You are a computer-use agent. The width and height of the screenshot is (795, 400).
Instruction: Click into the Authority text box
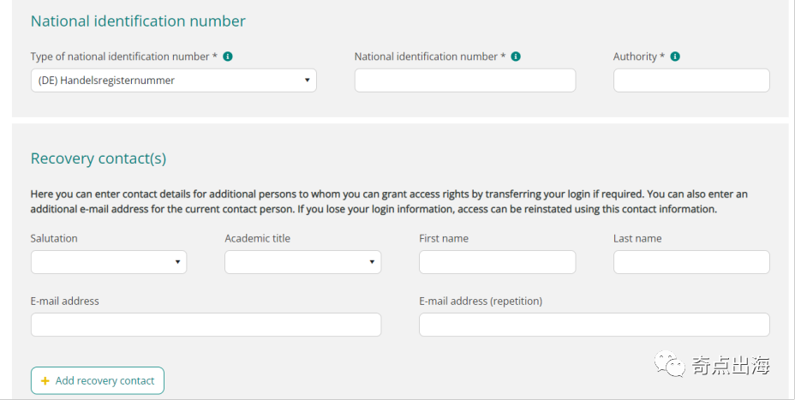tap(691, 81)
